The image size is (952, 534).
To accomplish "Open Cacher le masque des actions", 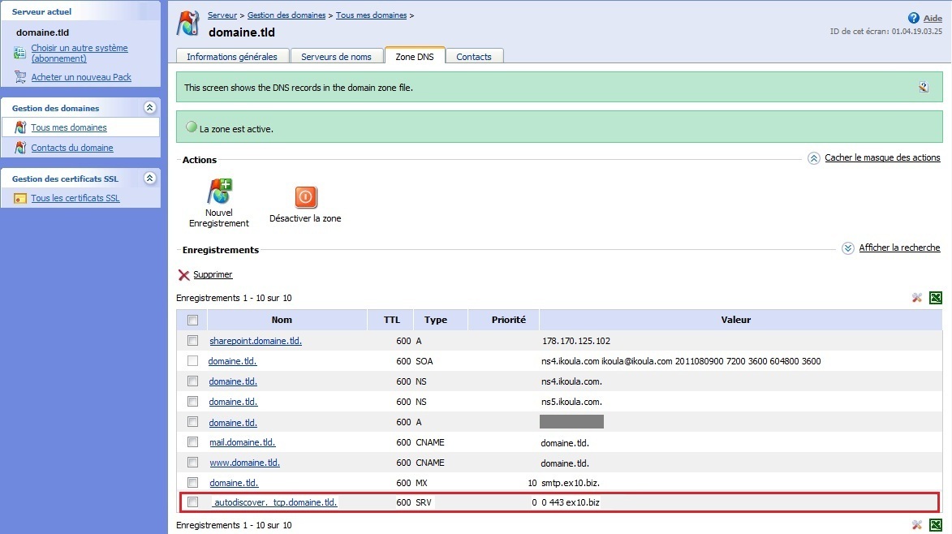I will (882, 157).
